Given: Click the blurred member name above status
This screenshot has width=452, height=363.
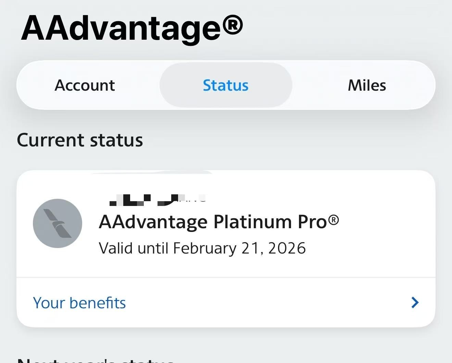Looking at the screenshot, I should [158, 200].
